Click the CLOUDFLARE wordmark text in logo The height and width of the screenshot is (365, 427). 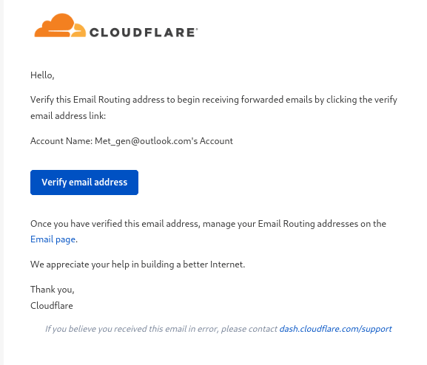coord(142,33)
